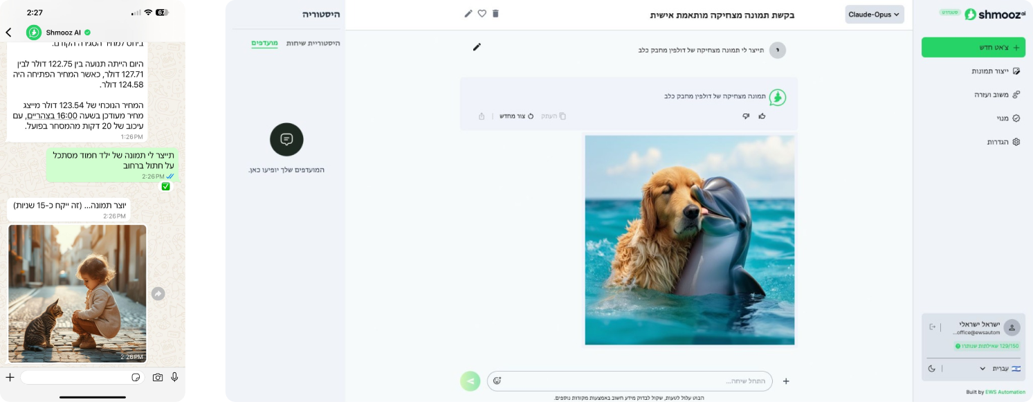The width and height of the screenshot is (1033, 402).
Task: Rename chat title with top pencil icon
Action: click(468, 14)
